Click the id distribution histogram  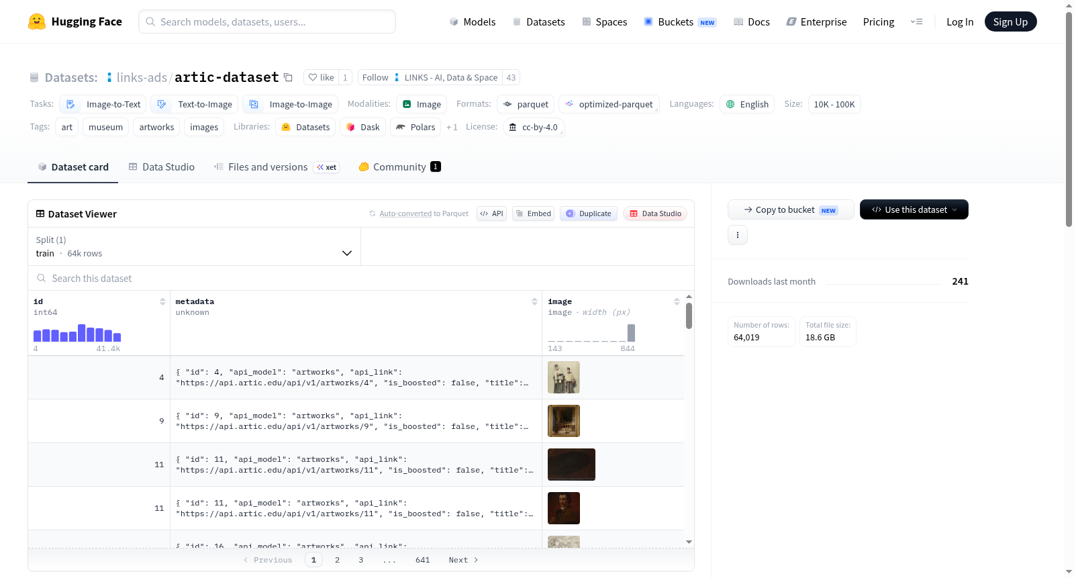[77, 333]
